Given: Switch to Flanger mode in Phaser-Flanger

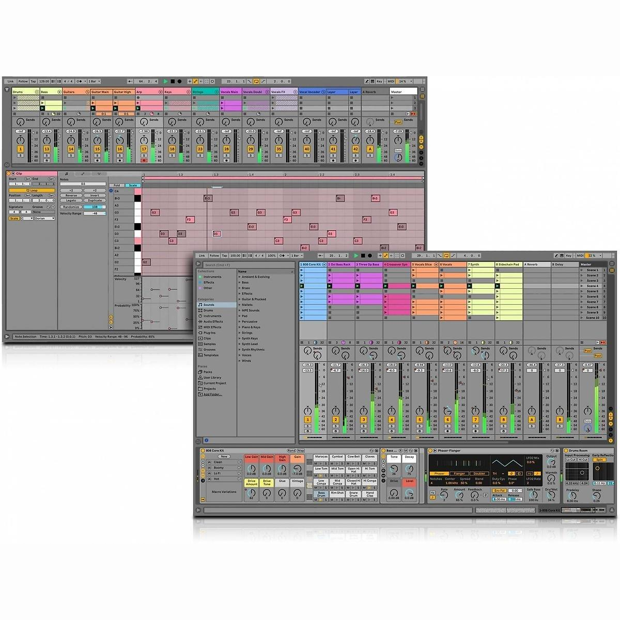Looking at the screenshot, I should [459, 473].
